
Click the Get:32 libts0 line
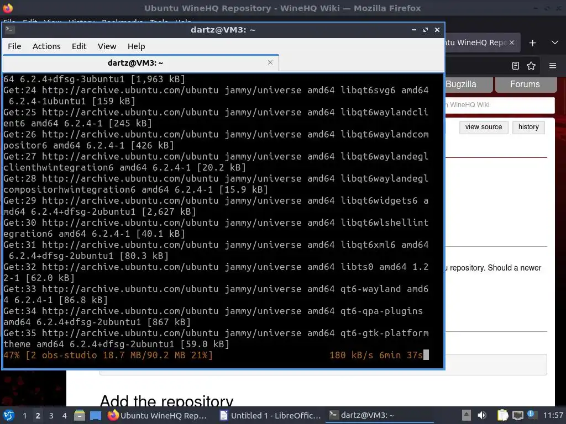tap(216, 272)
